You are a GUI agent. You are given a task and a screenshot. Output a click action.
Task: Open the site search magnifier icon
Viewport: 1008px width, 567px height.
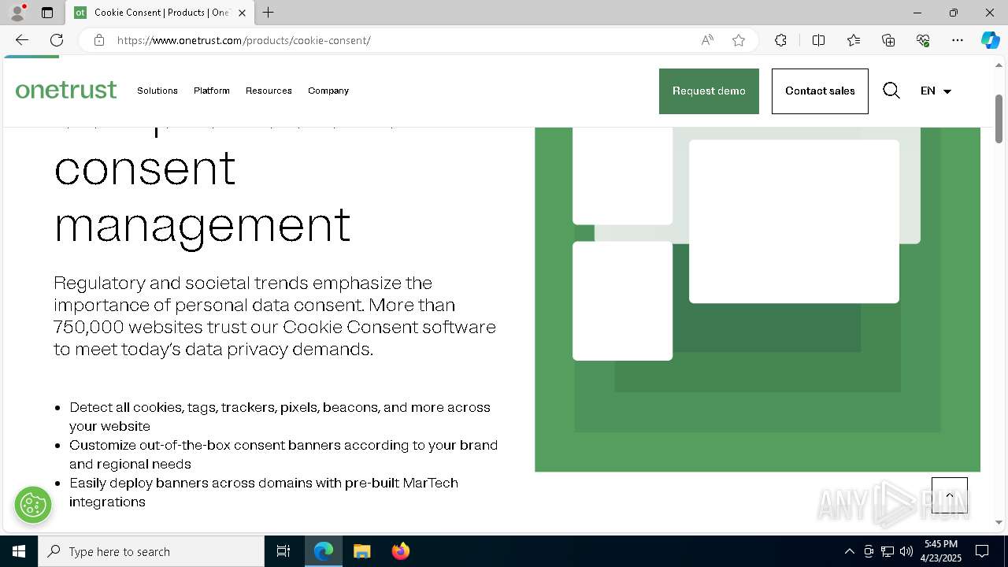891,91
